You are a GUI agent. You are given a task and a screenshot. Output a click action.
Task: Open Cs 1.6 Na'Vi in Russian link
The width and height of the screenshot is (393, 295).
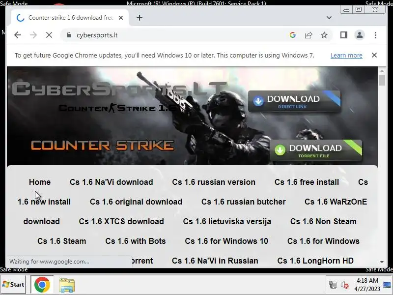coord(215,261)
